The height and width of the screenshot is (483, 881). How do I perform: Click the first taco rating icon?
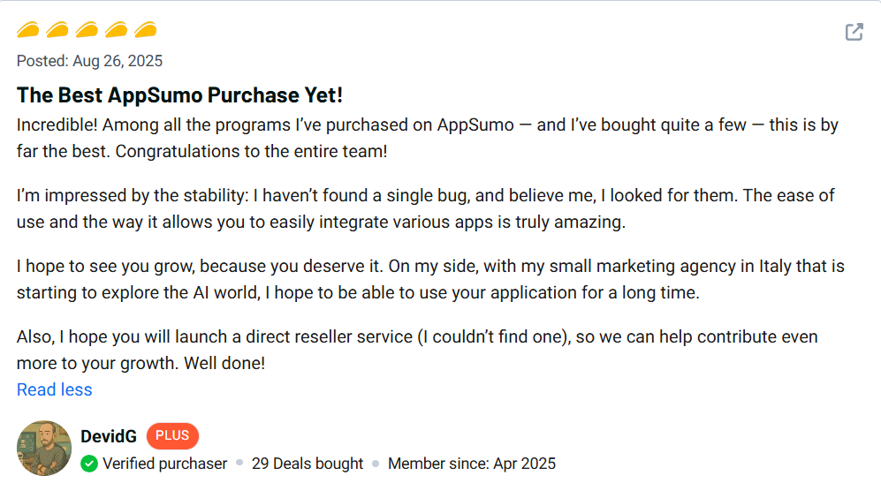click(x=28, y=30)
